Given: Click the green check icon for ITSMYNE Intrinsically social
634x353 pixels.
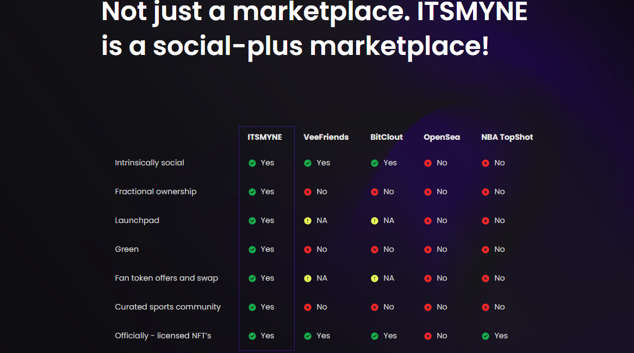Looking at the screenshot, I should [x=252, y=163].
